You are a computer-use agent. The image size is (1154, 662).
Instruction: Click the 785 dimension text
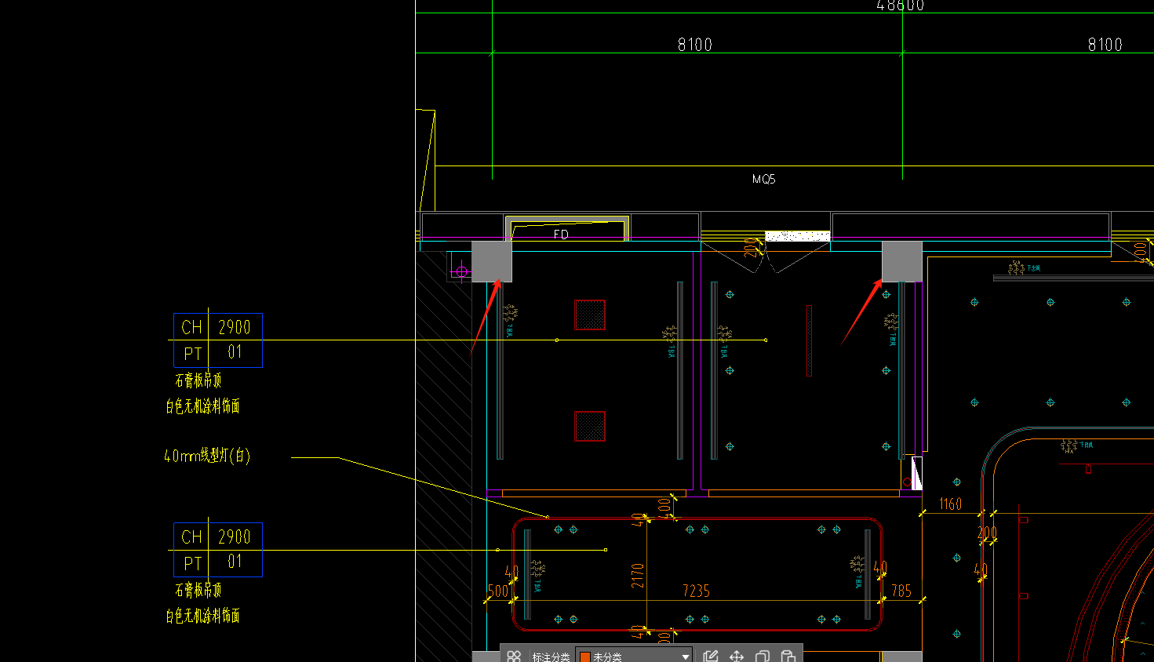(901, 591)
